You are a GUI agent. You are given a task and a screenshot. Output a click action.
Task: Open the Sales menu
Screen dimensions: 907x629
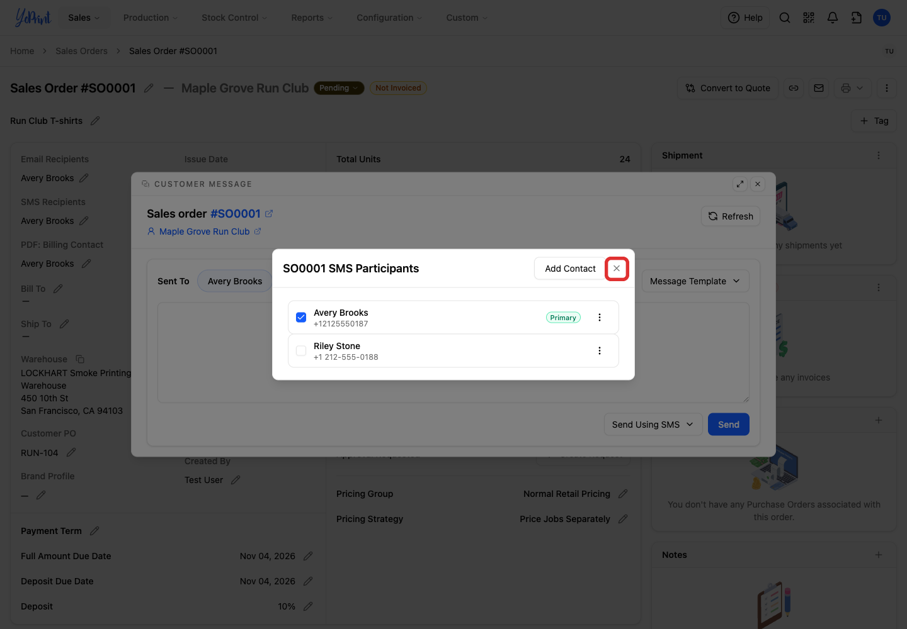[84, 18]
